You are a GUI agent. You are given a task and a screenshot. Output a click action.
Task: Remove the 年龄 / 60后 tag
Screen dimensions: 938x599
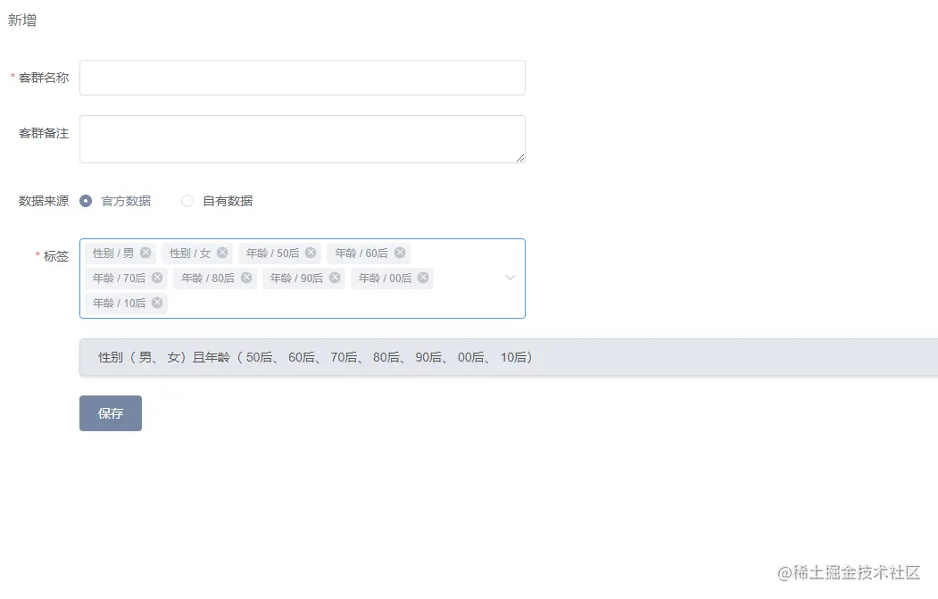click(400, 253)
